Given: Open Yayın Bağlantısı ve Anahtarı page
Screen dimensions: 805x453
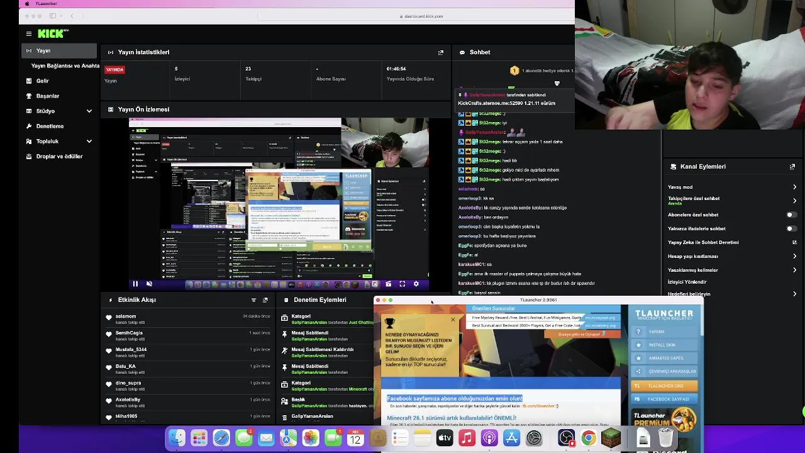Looking at the screenshot, I should 65,66.
